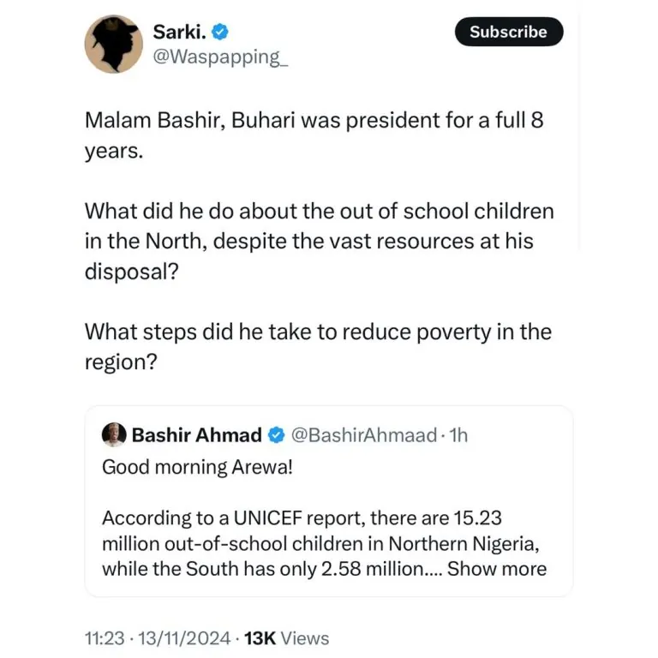Open the Sarki. display name
The image size is (658, 658).
(x=178, y=33)
